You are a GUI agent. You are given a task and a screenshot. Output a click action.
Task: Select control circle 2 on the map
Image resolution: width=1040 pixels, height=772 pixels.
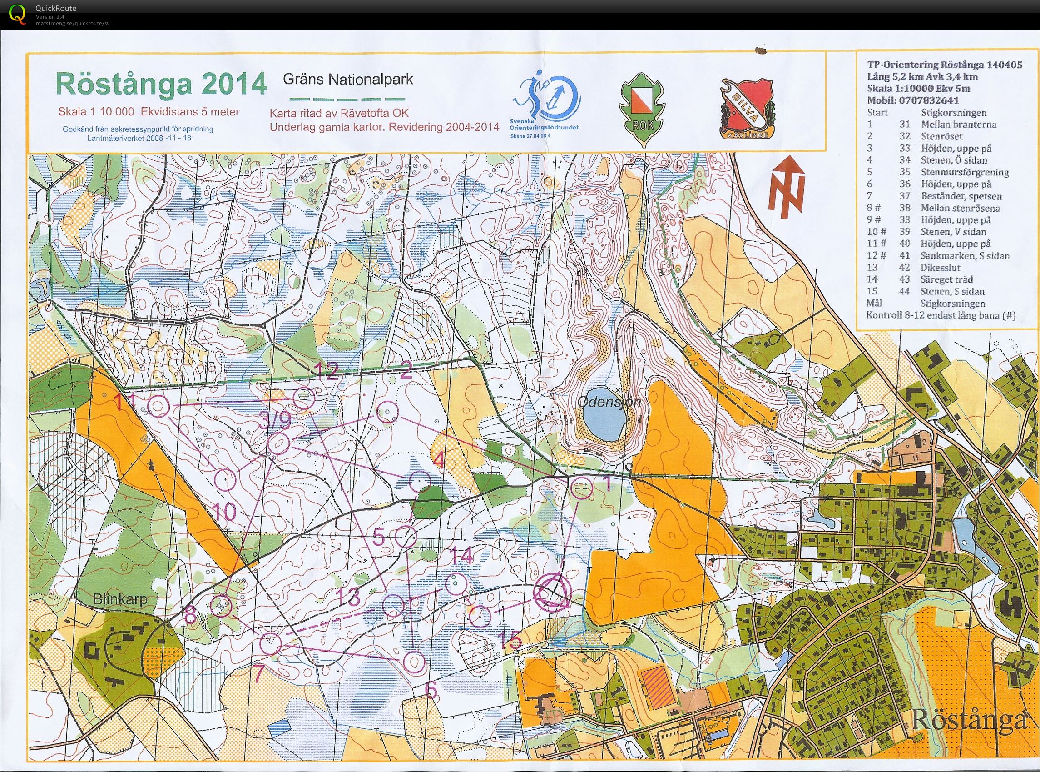(x=386, y=412)
